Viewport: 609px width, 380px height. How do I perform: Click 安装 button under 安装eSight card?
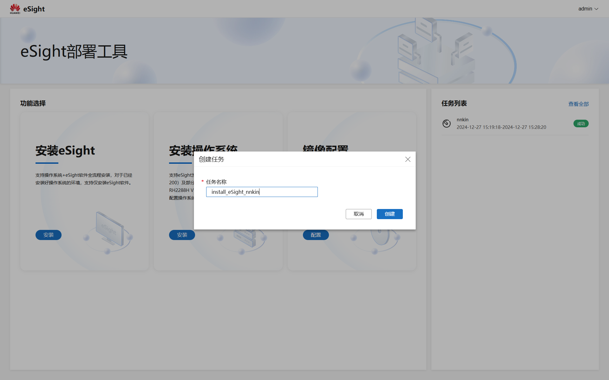pyautogui.click(x=49, y=235)
